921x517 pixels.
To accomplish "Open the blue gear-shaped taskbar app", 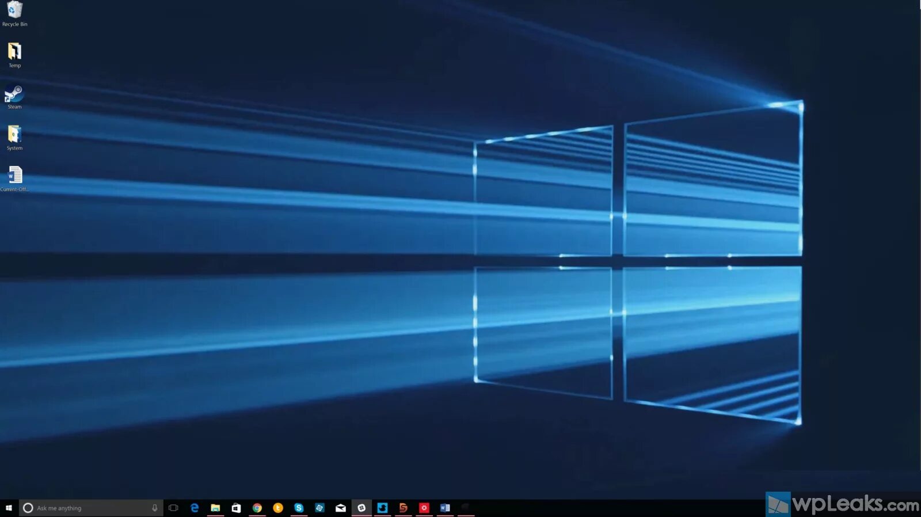I will pyautogui.click(x=319, y=508).
